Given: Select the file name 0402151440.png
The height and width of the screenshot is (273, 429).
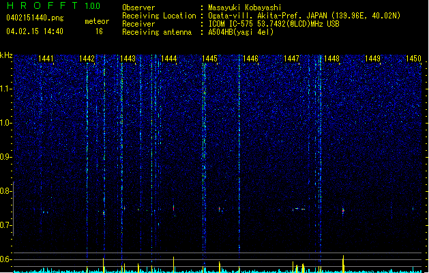Looking at the screenshot, I should click(x=35, y=18).
